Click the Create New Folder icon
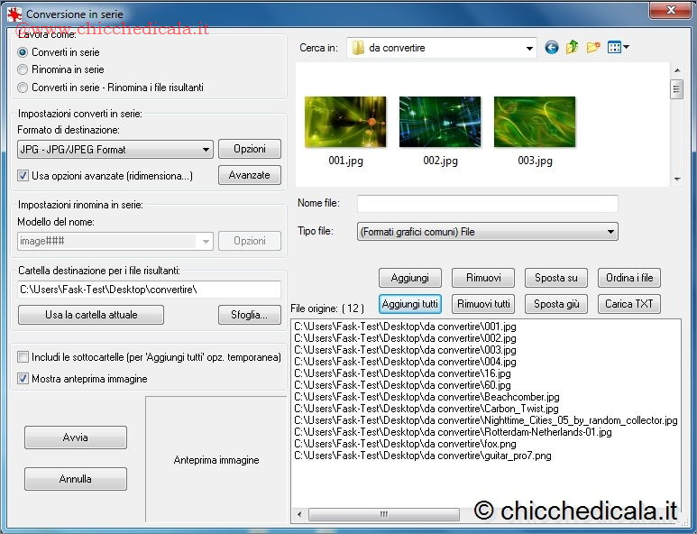Viewport: 697px width, 534px height. point(593,48)
